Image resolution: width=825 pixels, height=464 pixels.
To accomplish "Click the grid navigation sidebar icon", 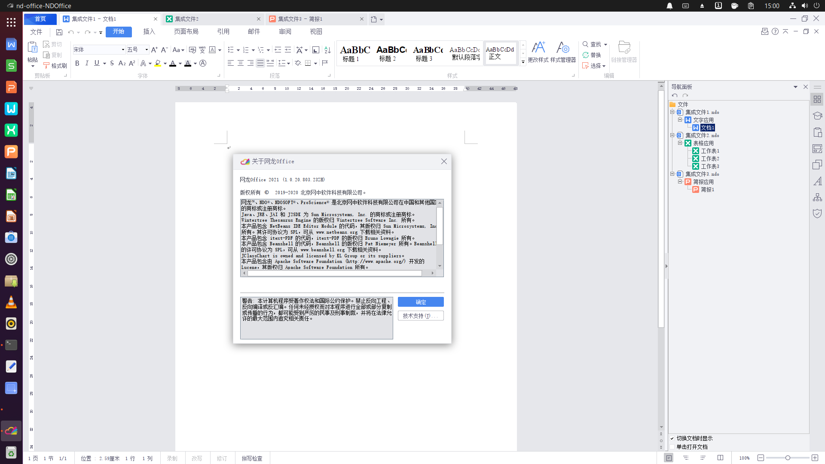I will [x=817, y=99].
